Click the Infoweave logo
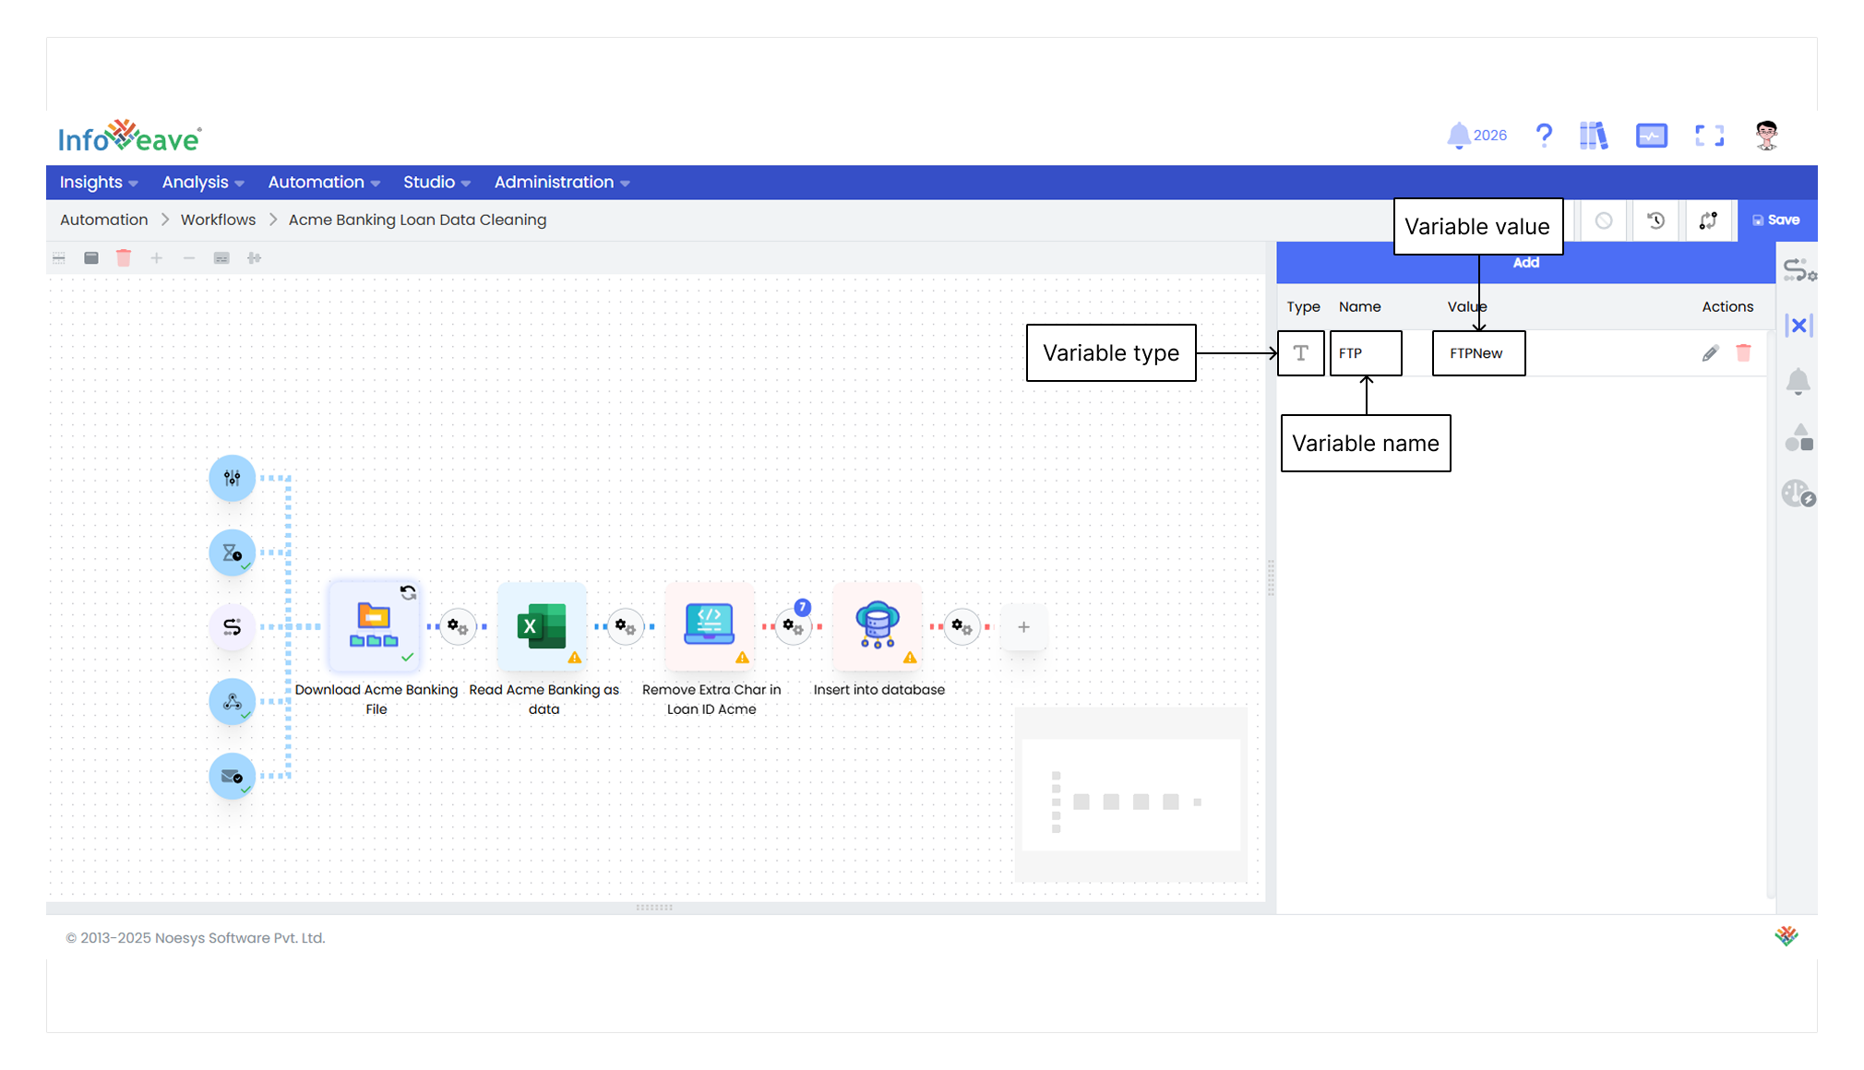 tap(130, 137)
